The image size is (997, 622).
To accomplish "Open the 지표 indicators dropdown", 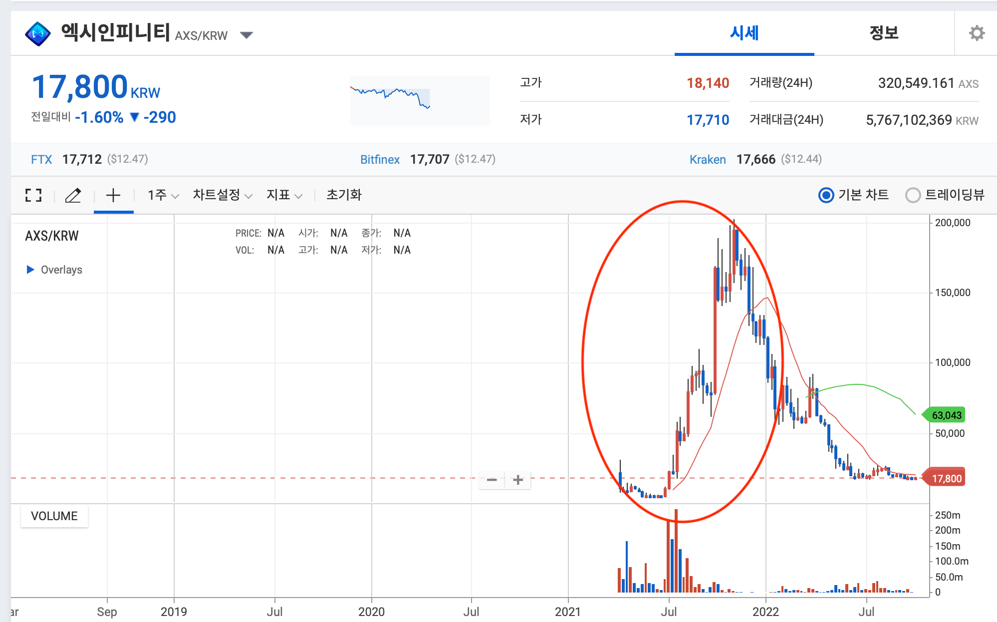I will point(284,195).
